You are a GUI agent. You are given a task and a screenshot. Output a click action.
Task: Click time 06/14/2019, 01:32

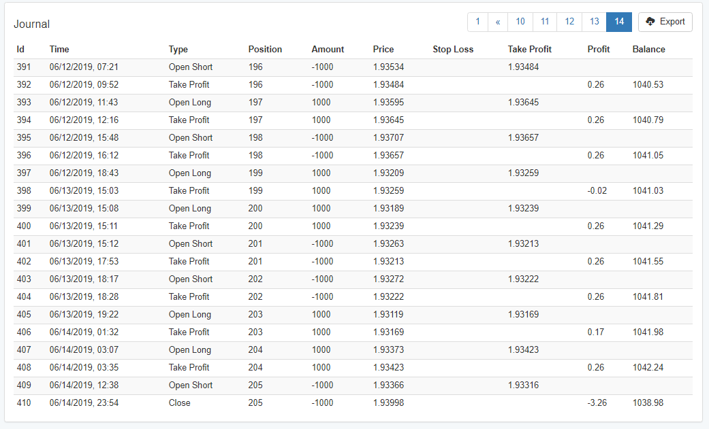(x=84, y=332)
